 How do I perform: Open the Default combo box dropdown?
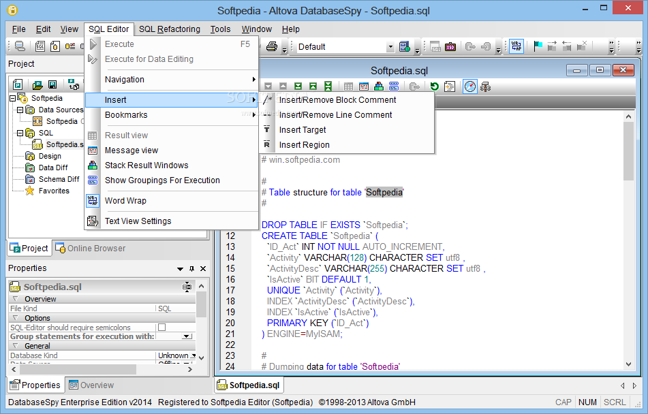(x=390, y=47)
